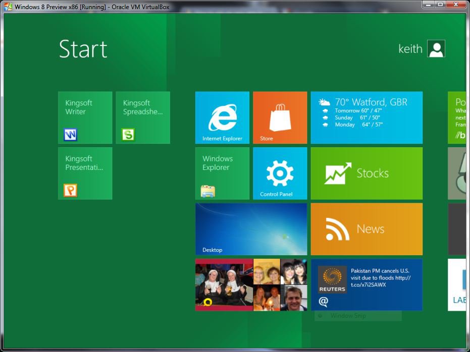Open the Stocks chart tile
The image size is (470, 352).
pyautogui.click(x=367, y=173)
